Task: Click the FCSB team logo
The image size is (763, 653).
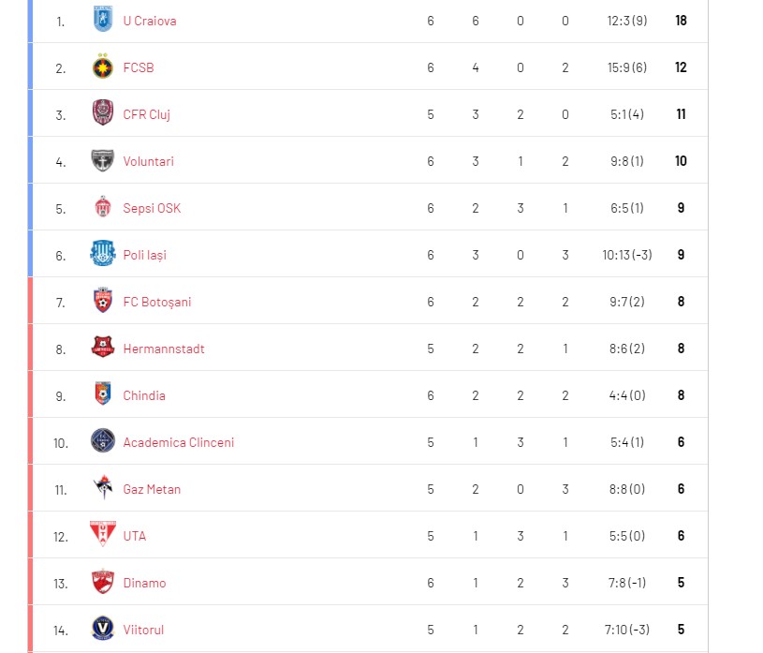Action: click(102, 67)
